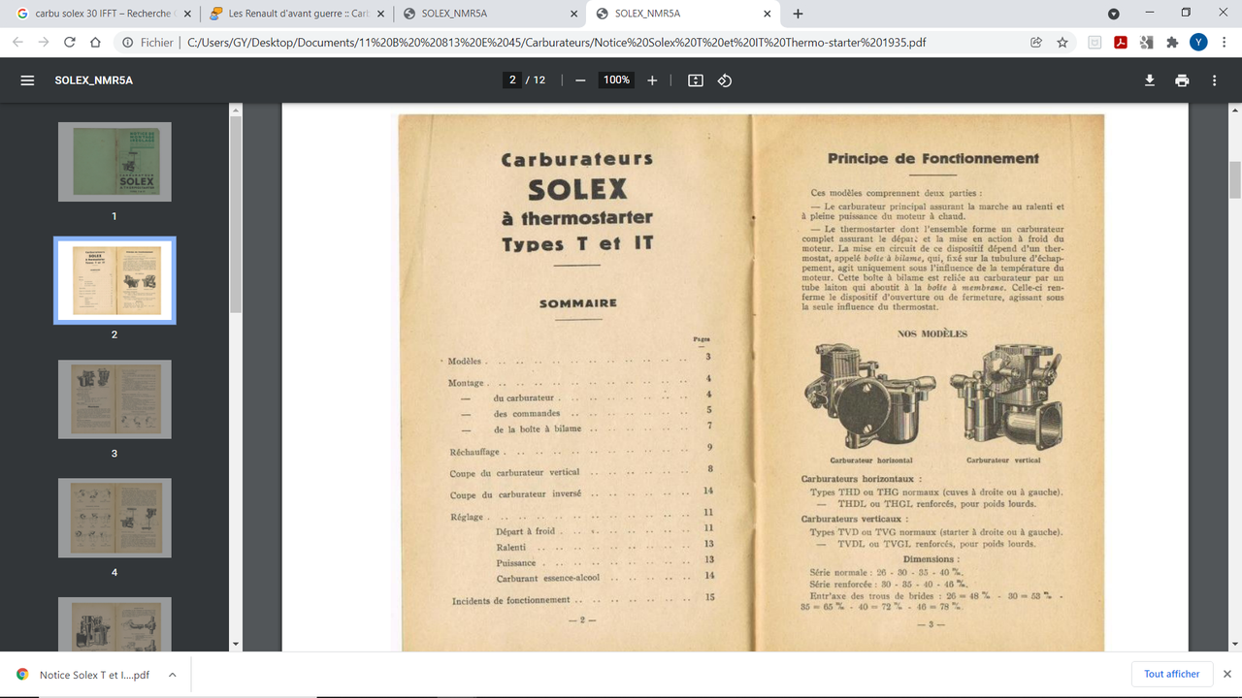The image size is (1242, 698).
Task: Click the thumbnail panel scrollbar thumb
Action: click(x=235, y=215)
